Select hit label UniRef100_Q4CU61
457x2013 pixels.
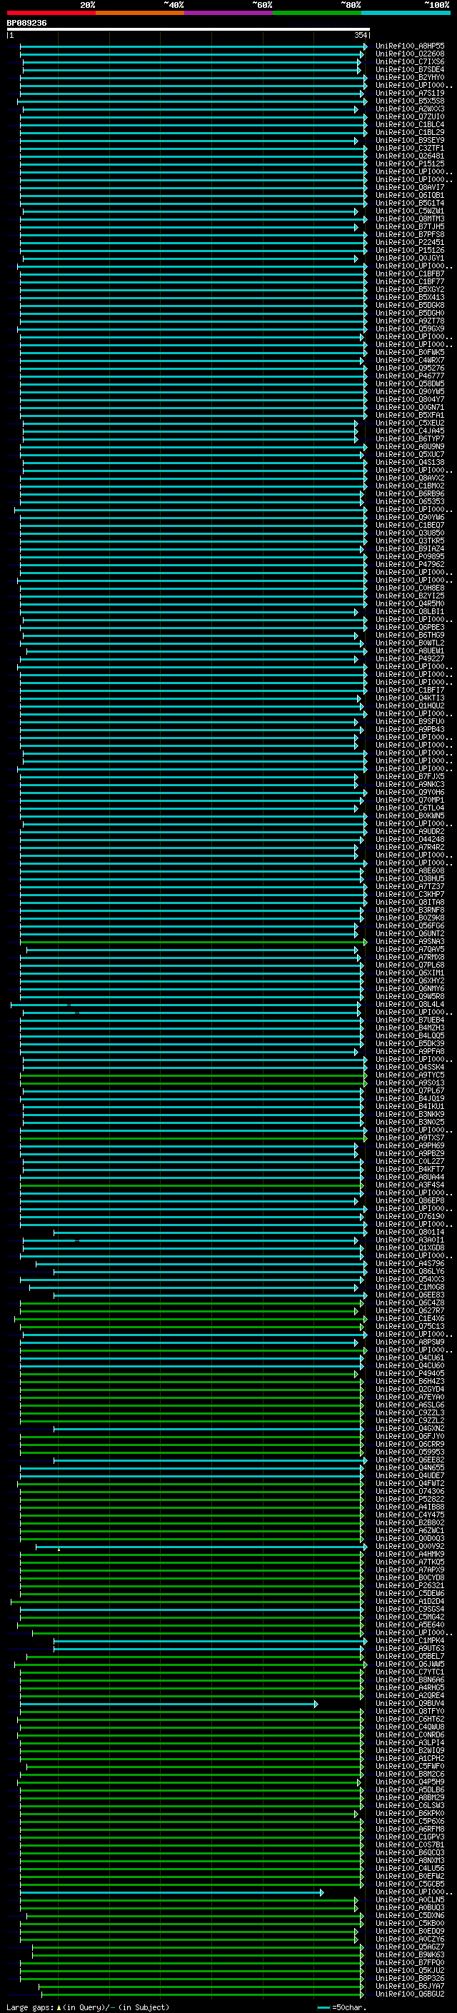click(410, 1357)
